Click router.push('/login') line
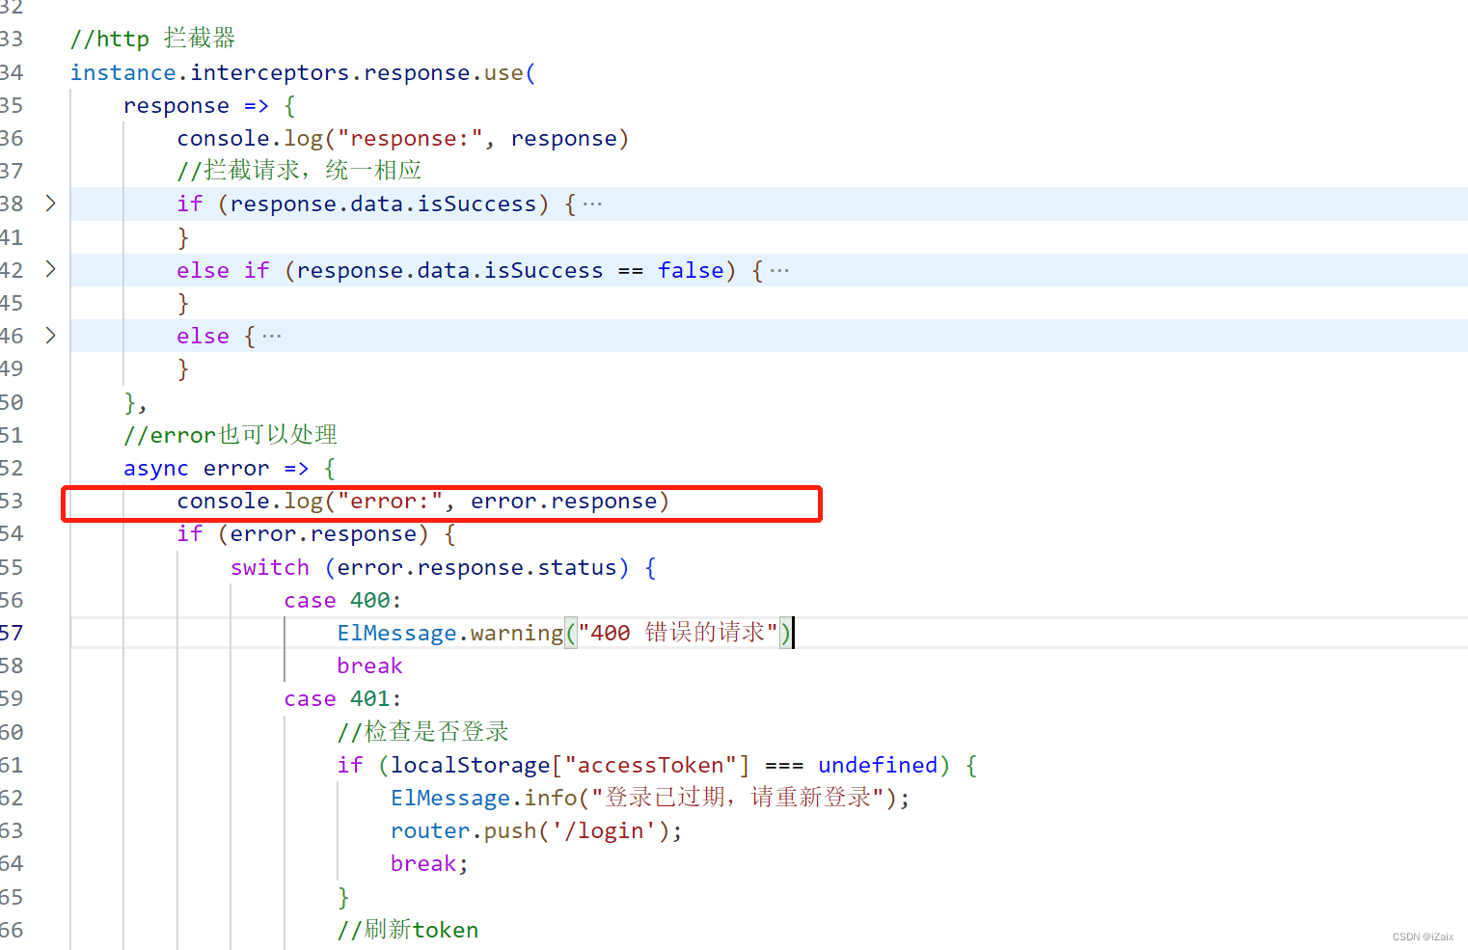The width and height of the screenshot is (1468, 950). (536, 830)
